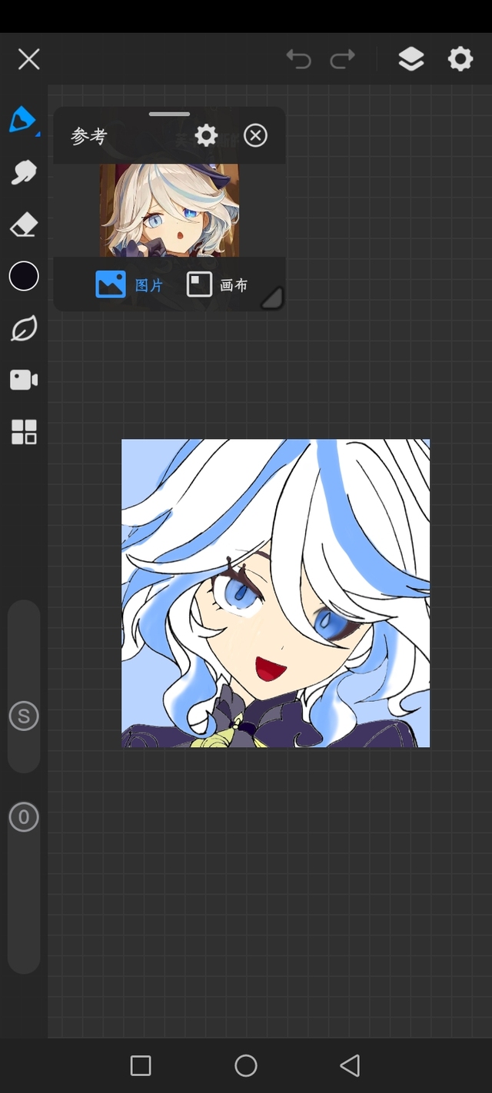
Task: Tap the video recording camera icon
Action: pos(24,380)
